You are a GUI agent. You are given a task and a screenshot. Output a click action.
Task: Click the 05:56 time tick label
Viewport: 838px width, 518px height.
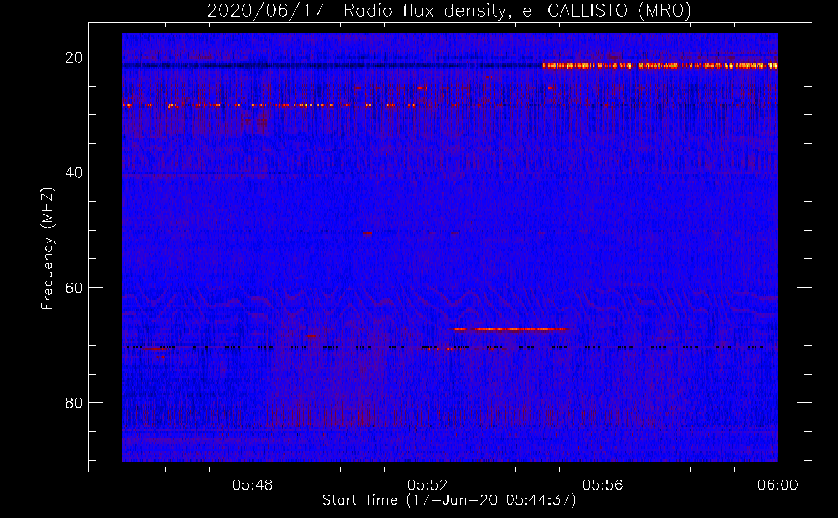(603, 485)
